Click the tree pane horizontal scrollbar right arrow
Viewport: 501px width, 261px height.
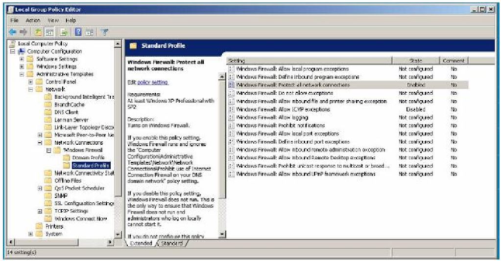pyautogui.click(x=110, y=242)
